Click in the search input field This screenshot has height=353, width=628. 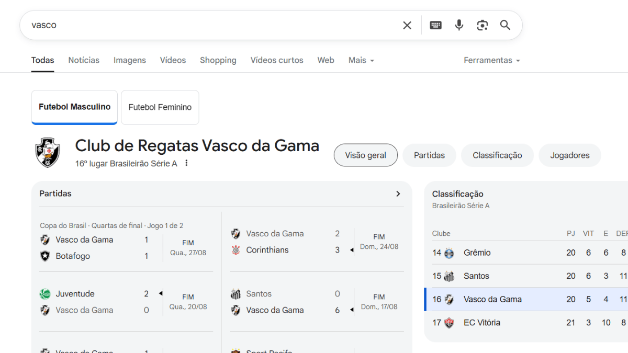tap(209, 25)
